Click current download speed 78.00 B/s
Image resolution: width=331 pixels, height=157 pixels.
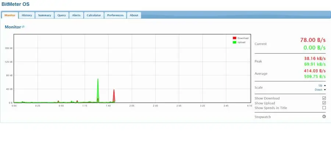pos(313,40)
